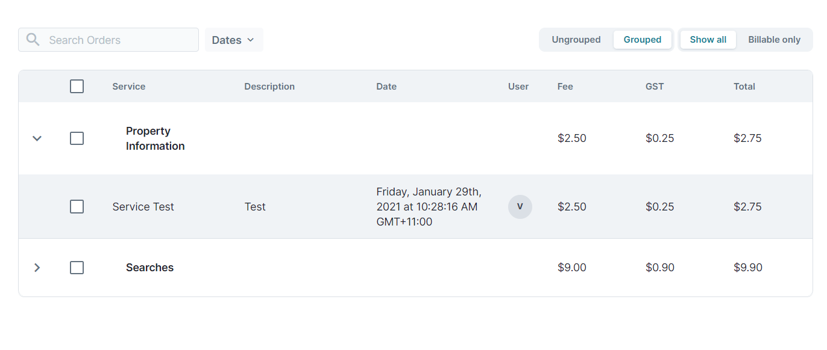Viewport: 827px width, 350px height.
Task: Open the Dates dropdown filter
Action: pyautogui.click(x=234, y=40)
